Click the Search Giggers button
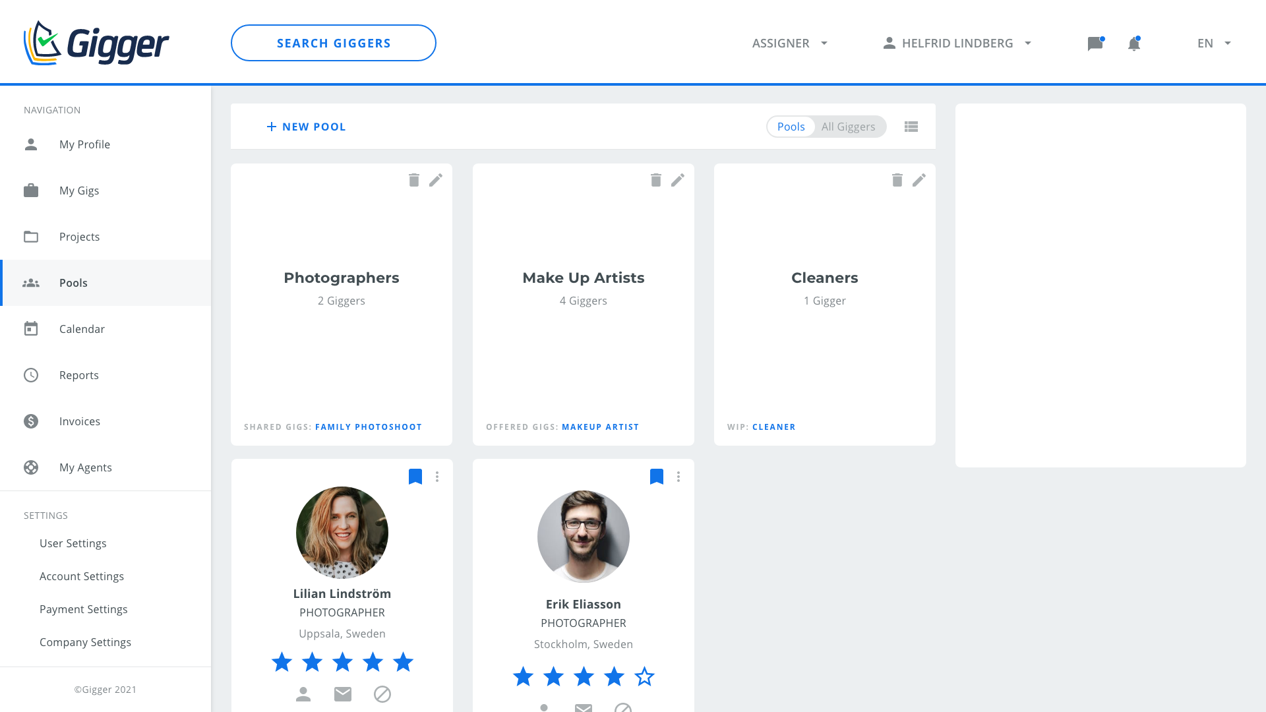This screenshot has height=712, width=1266. pyautogui.click(x=334, y=43)
